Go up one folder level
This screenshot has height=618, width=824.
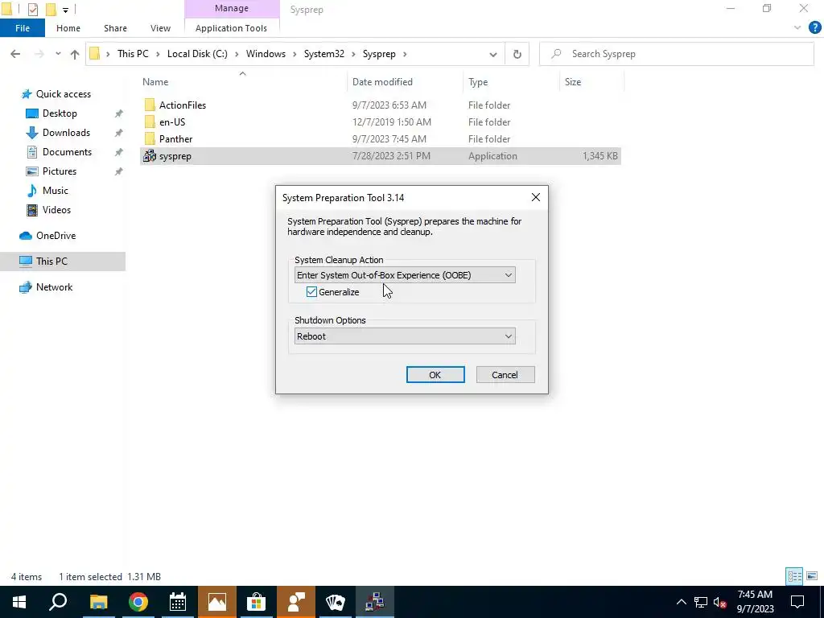point(75,54)
